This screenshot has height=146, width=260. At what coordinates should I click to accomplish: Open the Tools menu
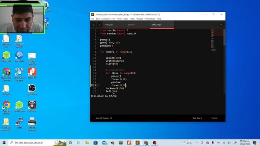pos(132,19)
